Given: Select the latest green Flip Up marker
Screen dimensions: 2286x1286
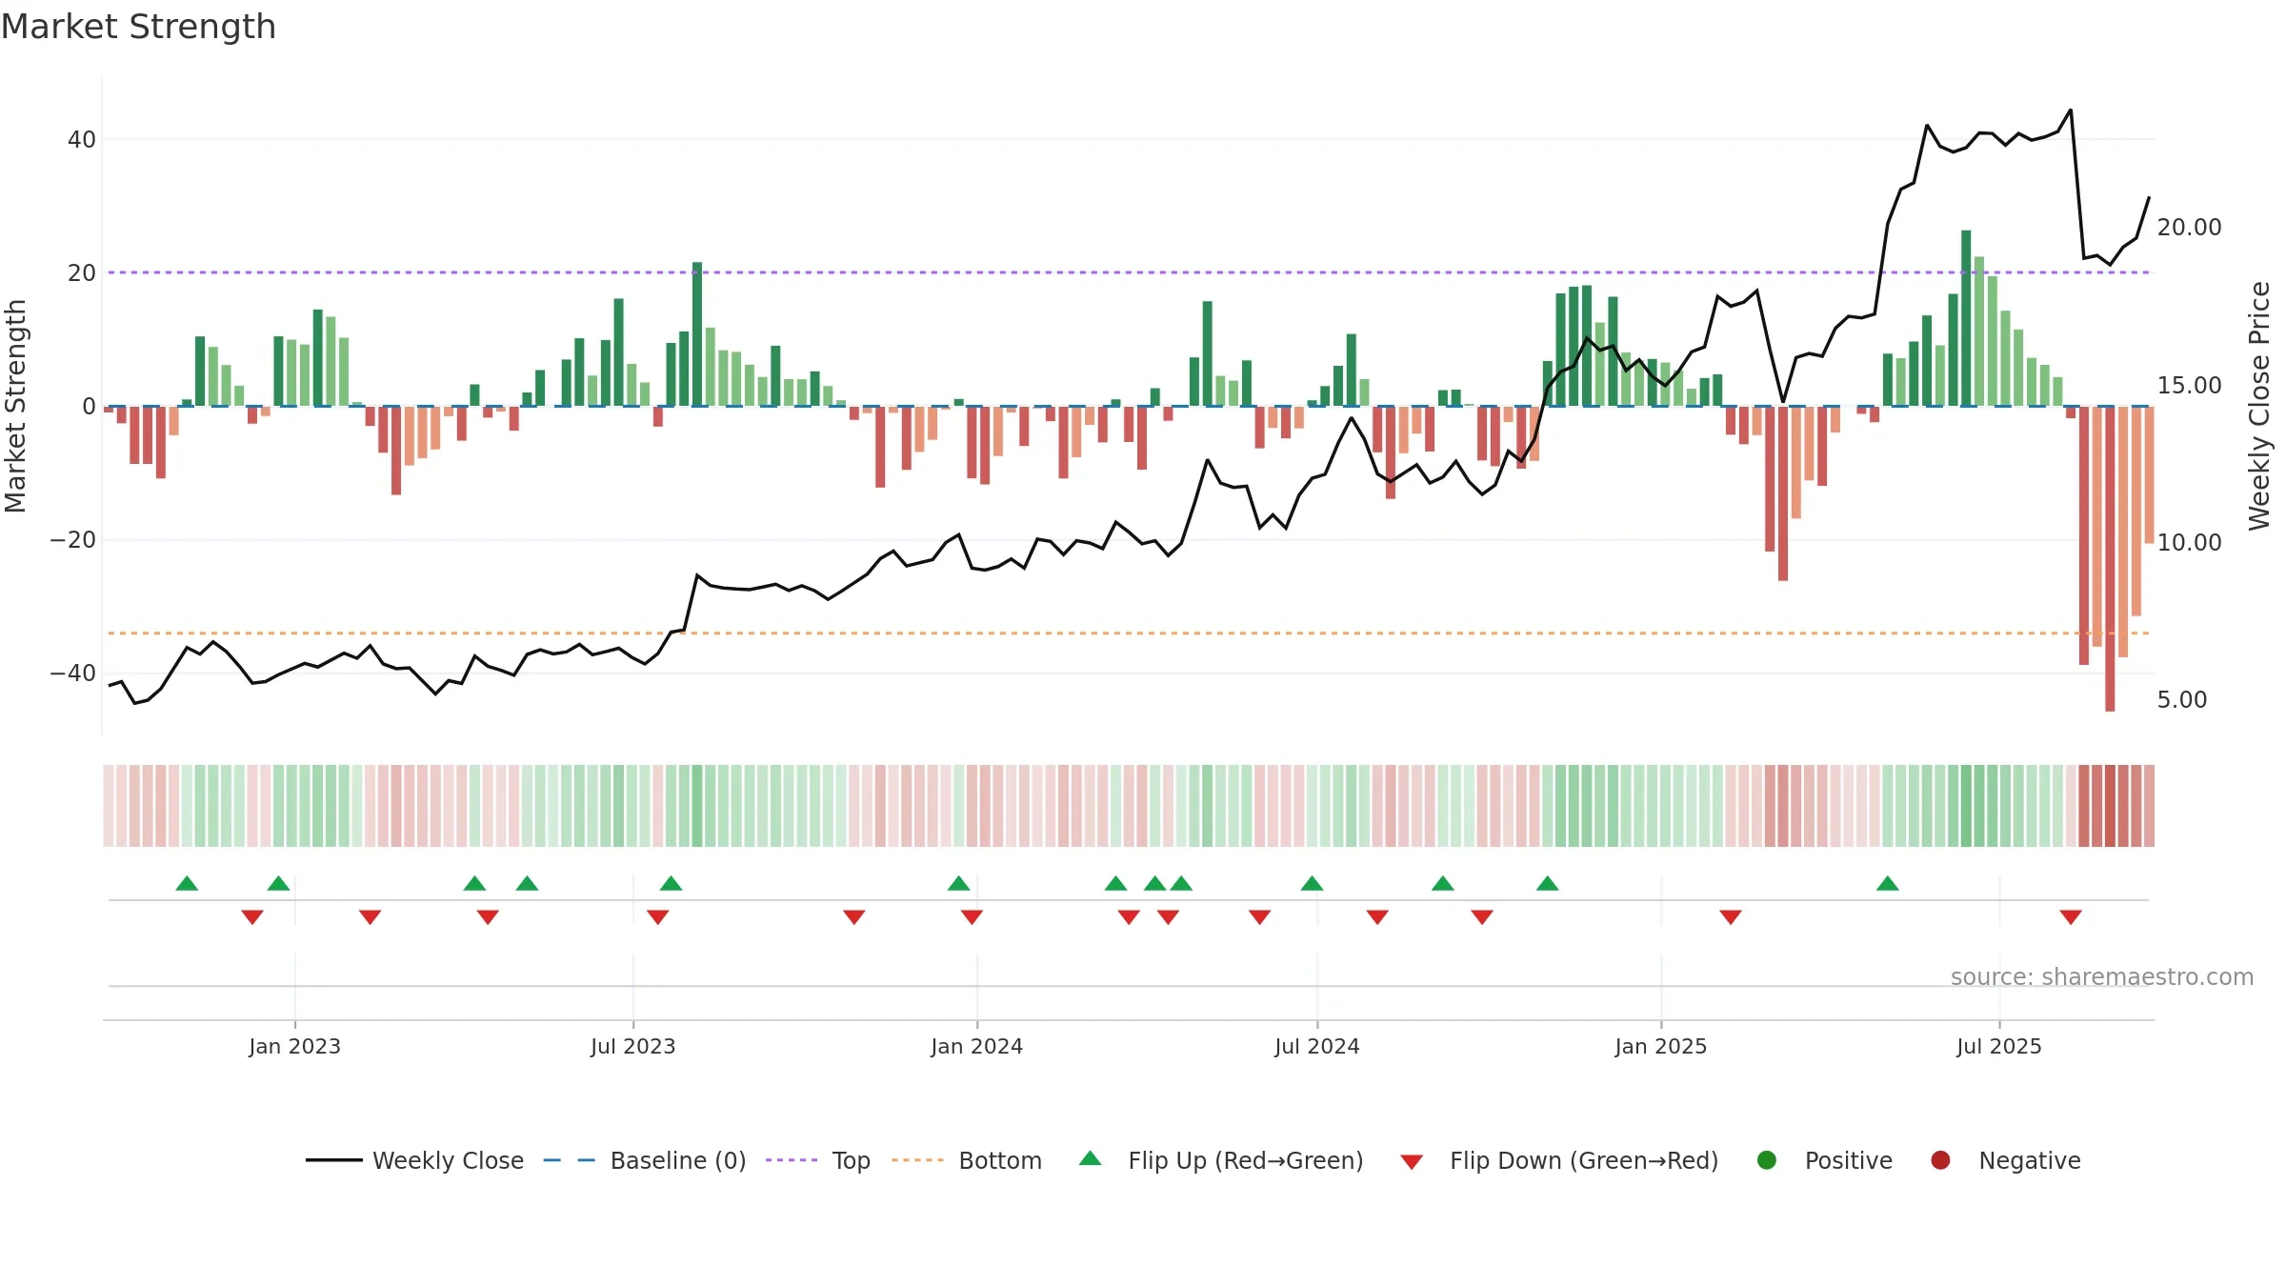Looking at the screenshot, I should click(1888, 883).
